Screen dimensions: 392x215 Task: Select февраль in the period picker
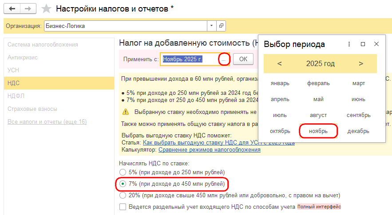pos(318,83)
